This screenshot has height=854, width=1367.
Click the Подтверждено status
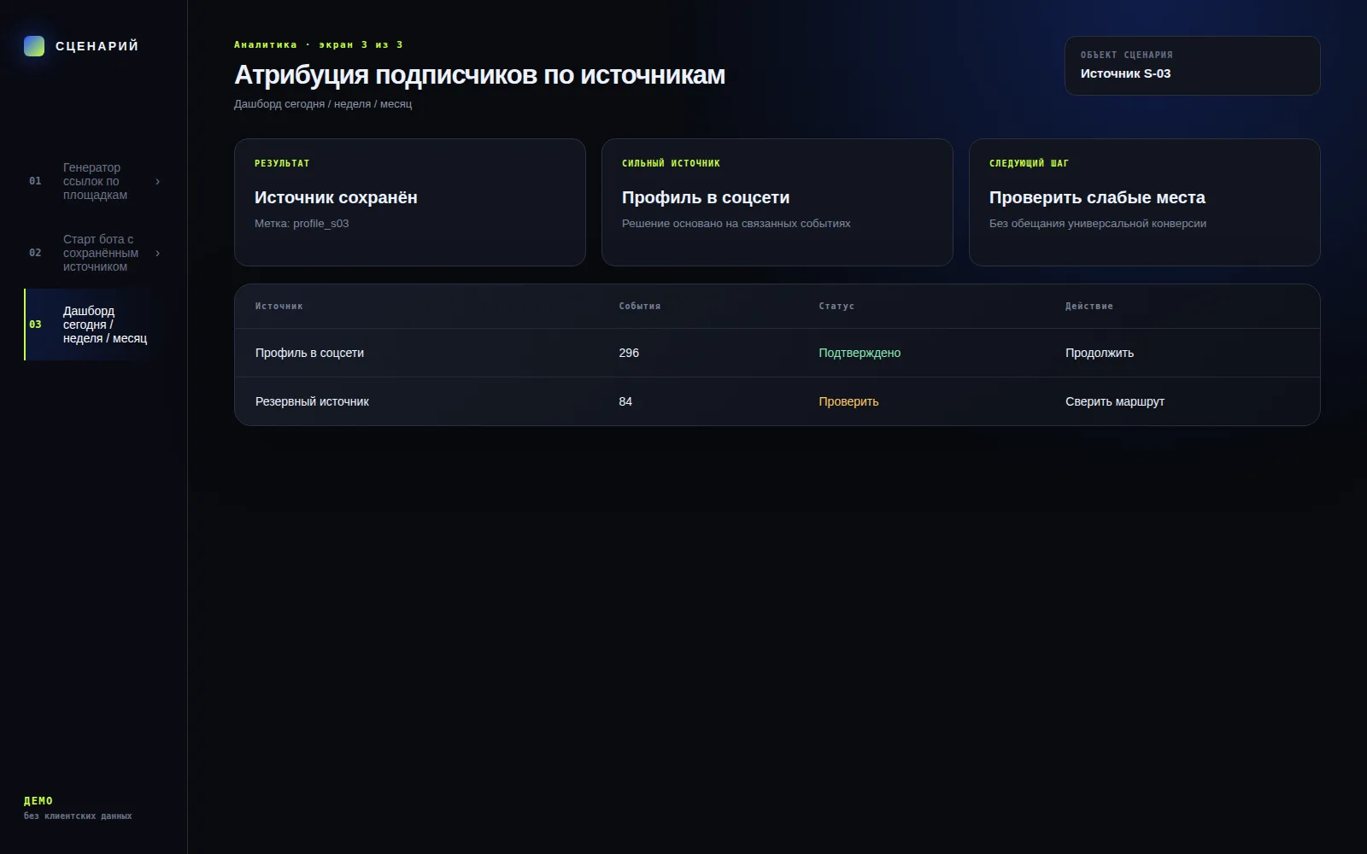point(860,353)
